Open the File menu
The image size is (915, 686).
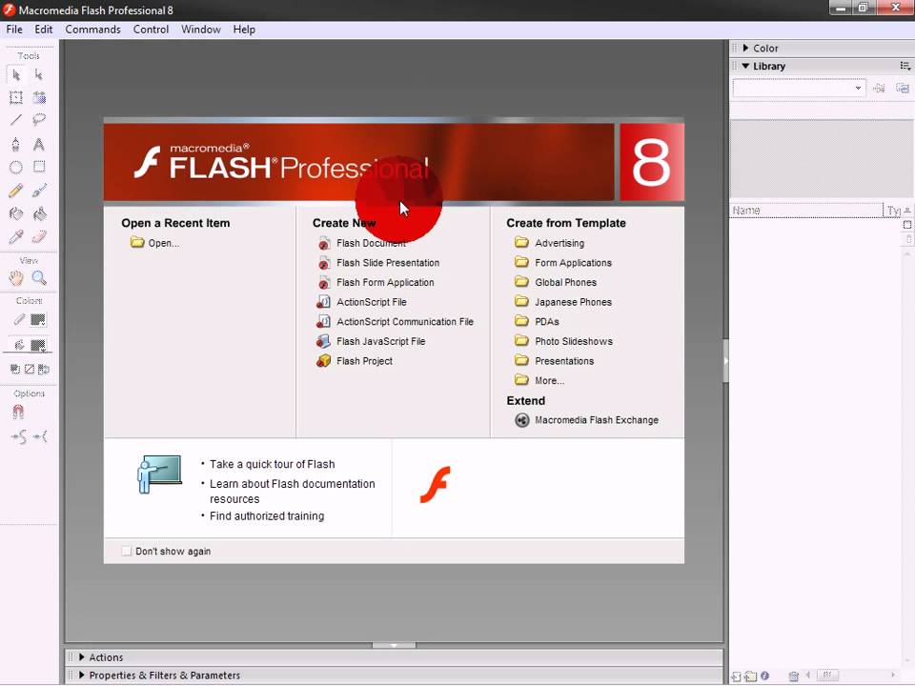[14, 30]
